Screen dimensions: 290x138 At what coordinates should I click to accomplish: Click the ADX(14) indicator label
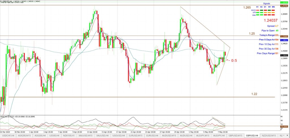18,117
